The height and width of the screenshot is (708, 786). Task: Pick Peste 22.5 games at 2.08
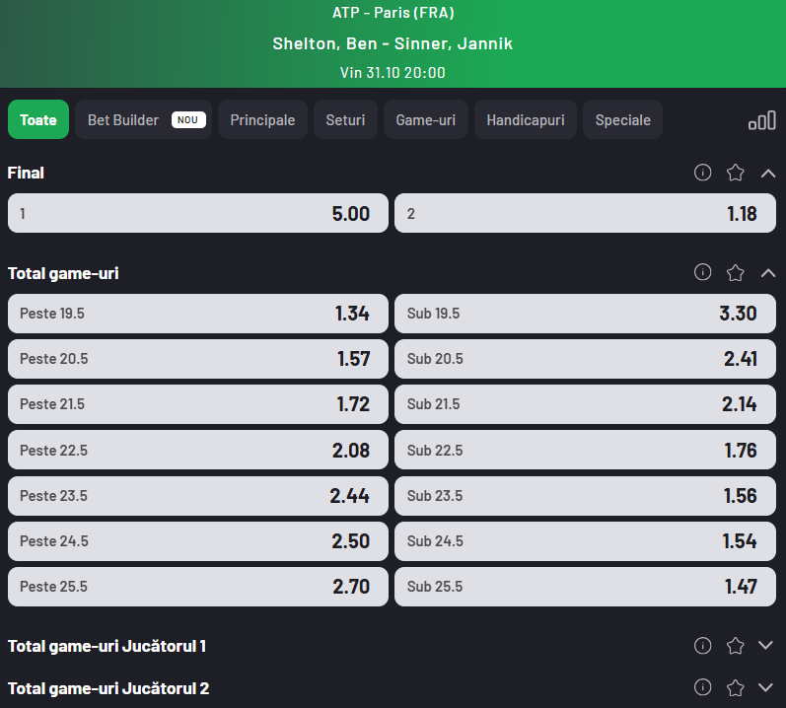[x=198, y=451]
